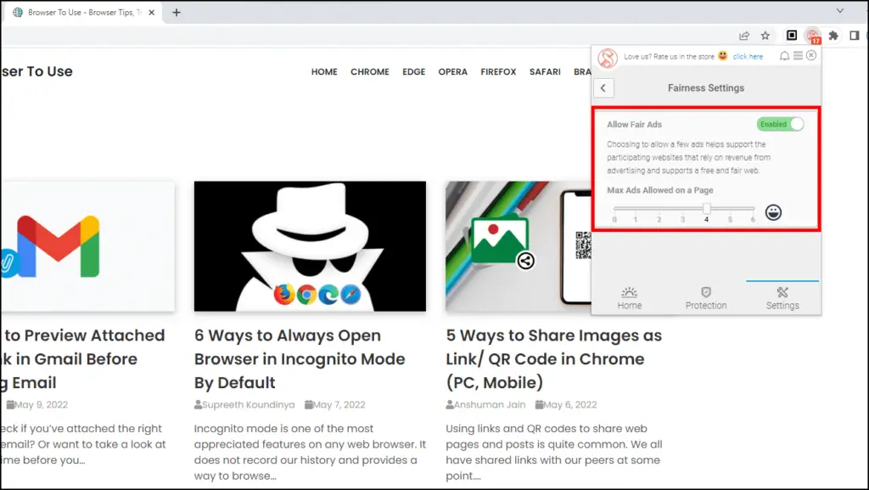869x490 pixels.
Task: Switch to the Protection tab in popup
Action: point(706,298)
